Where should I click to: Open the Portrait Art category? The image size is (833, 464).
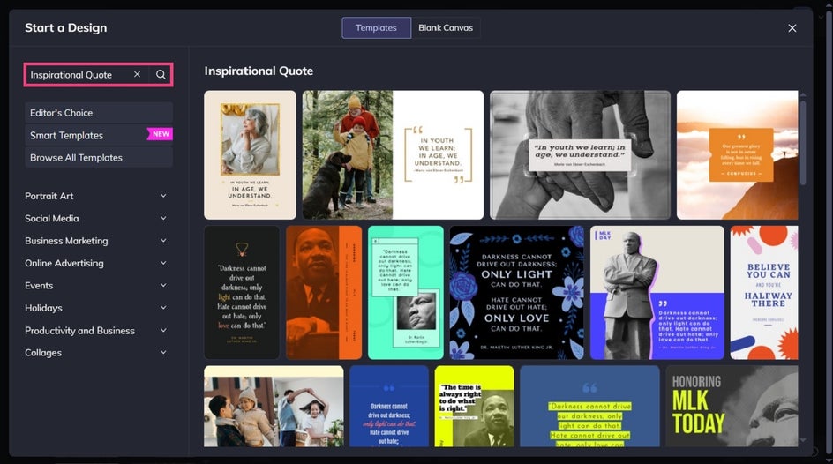pos(49,196)
